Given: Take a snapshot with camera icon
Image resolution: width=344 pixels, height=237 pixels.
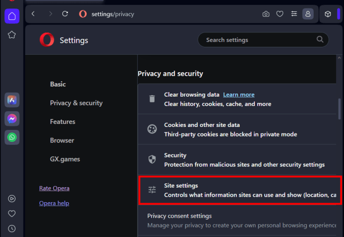Looking at the screenshot, I should click(x=266, y=14).
